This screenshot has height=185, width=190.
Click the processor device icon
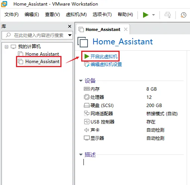coord(87,97)
